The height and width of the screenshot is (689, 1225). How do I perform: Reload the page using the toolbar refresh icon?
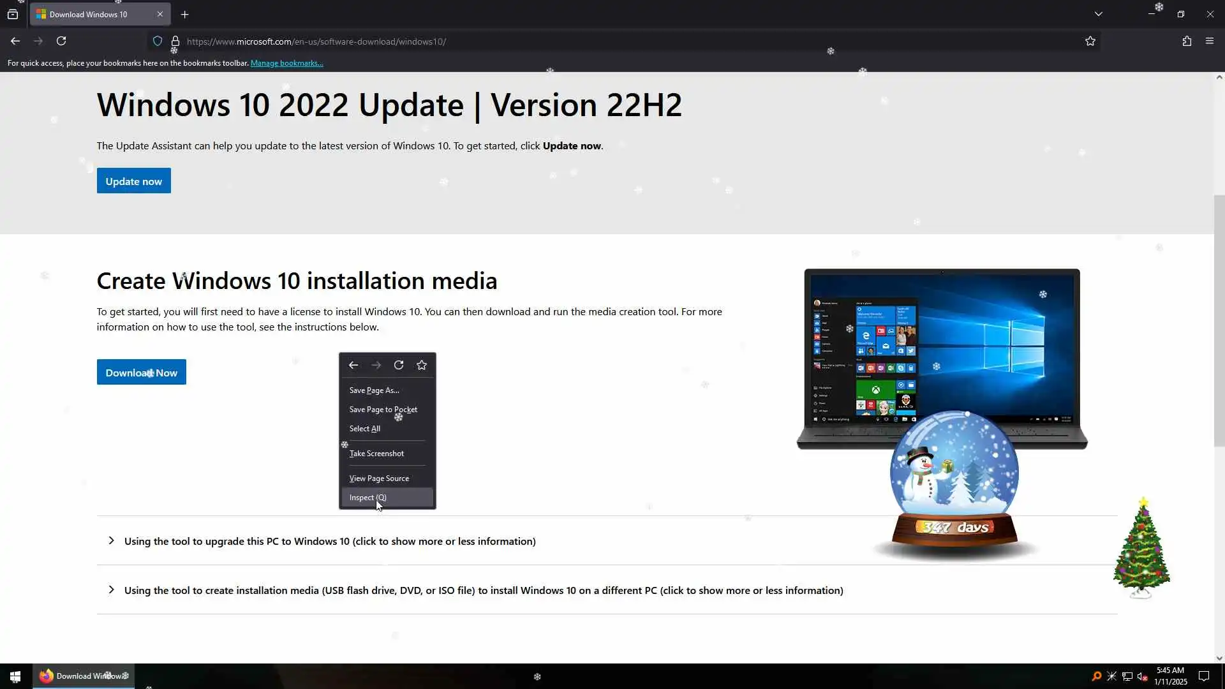click(x=61, y=41)
